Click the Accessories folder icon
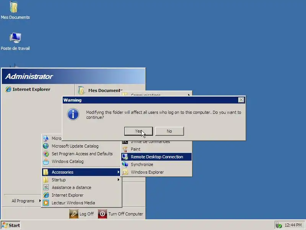This screenshot has height=230, width=306. pyautogui.click(x=46, y=172)
